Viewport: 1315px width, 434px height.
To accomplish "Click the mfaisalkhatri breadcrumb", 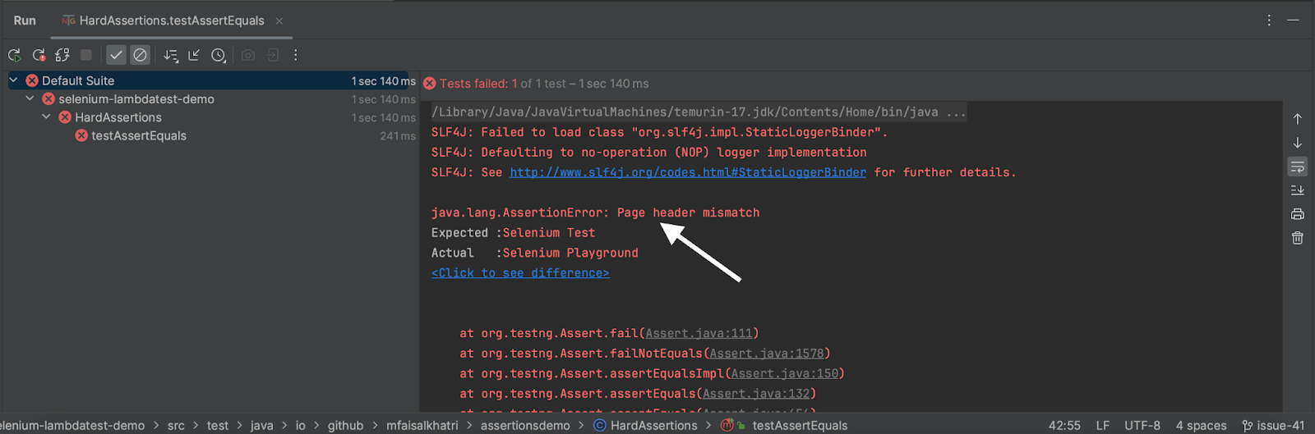I will 422,425.
